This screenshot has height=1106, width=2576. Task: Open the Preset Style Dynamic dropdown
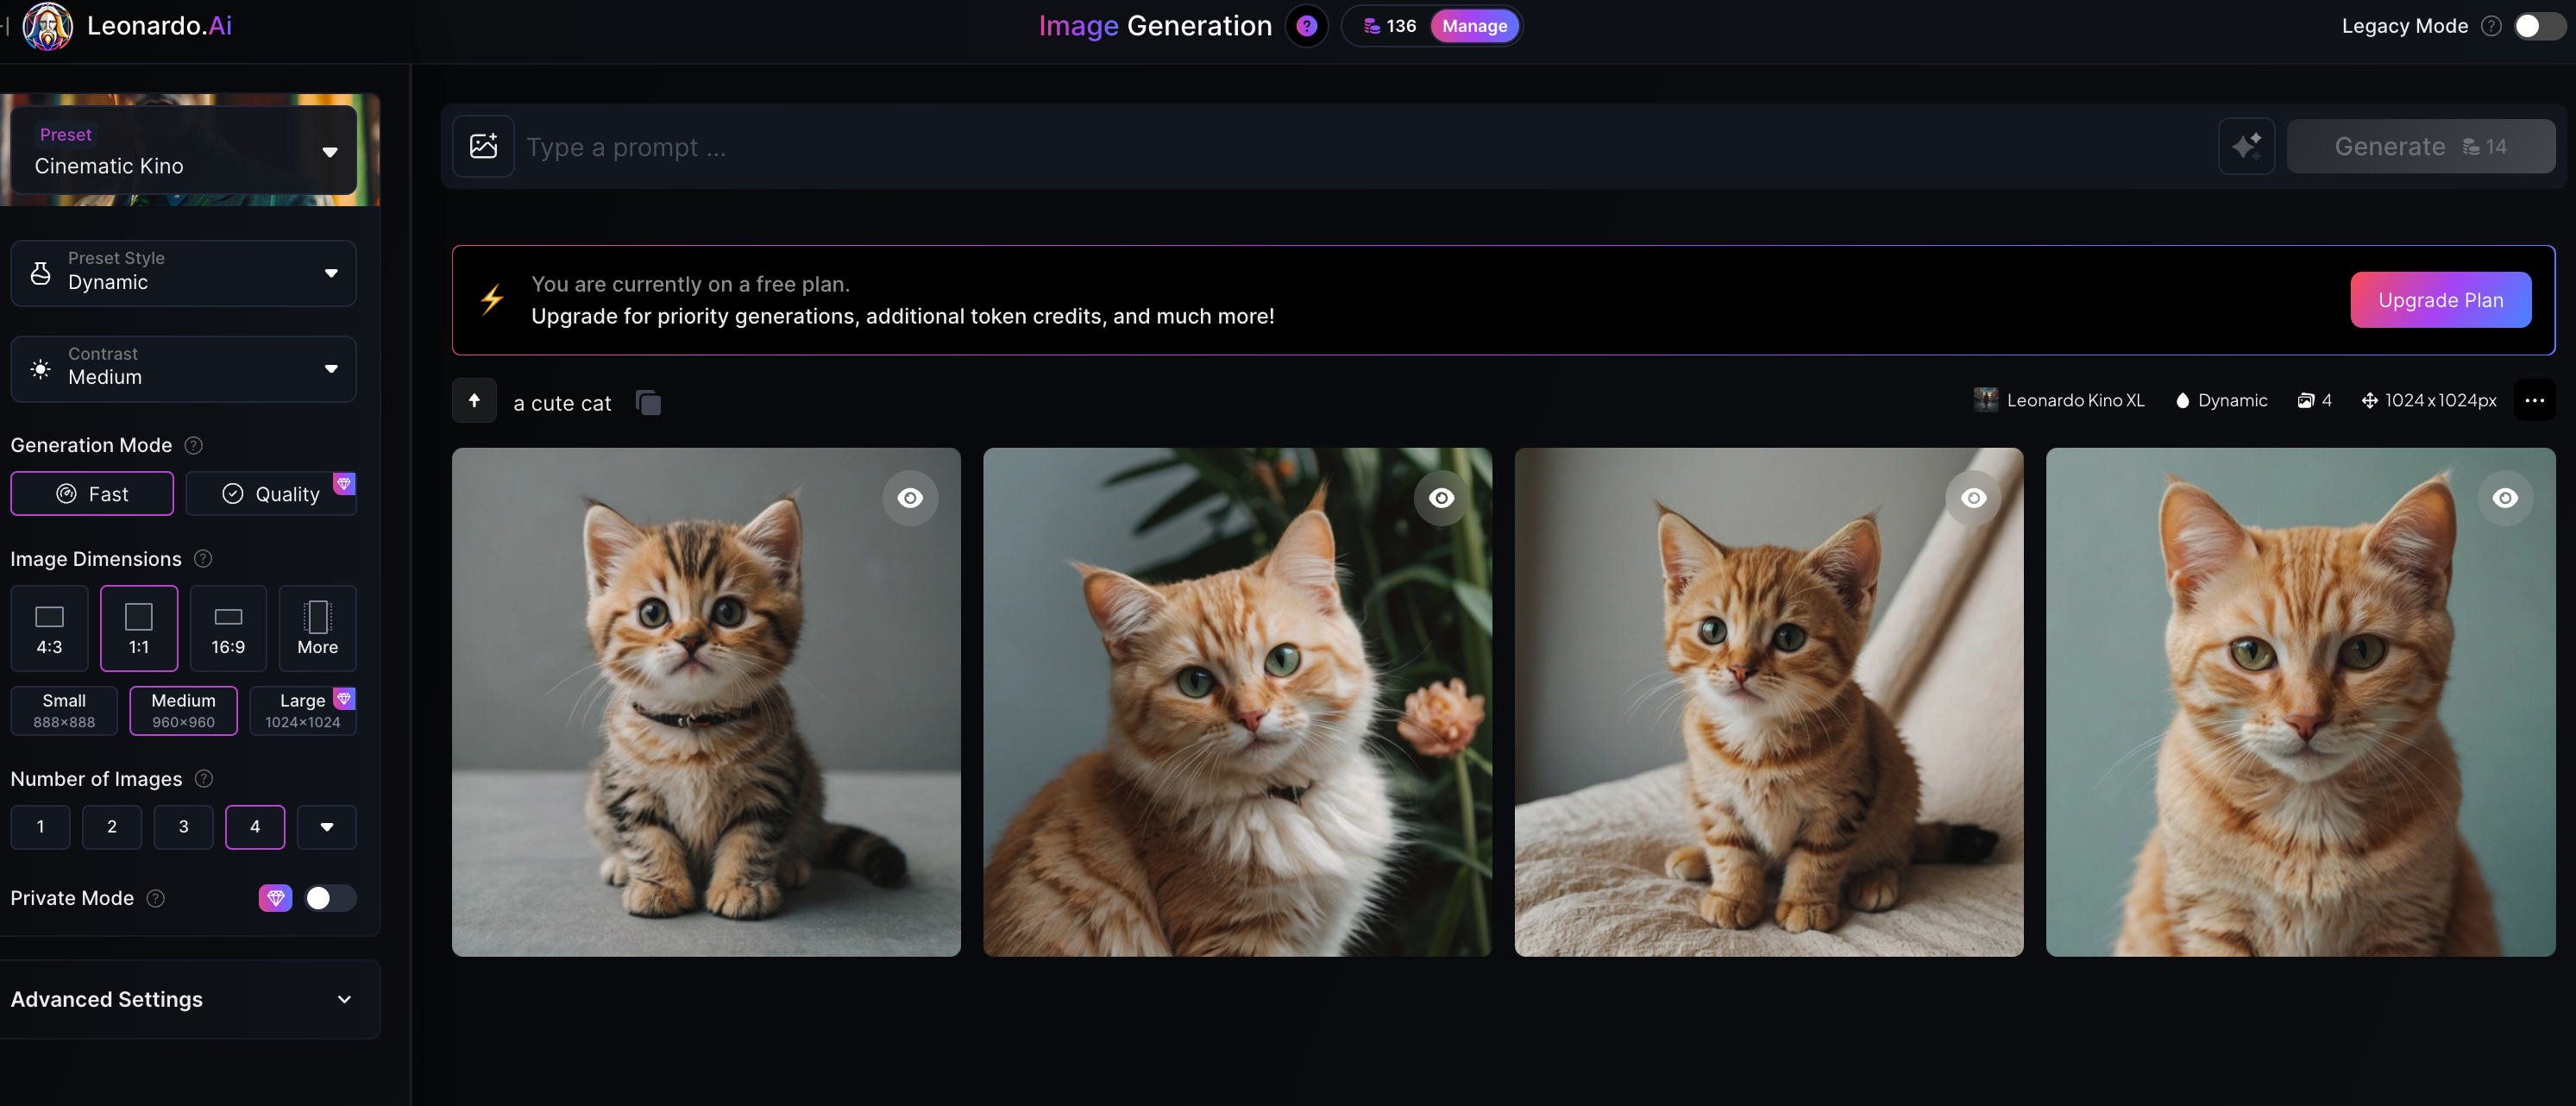(184, 272)
